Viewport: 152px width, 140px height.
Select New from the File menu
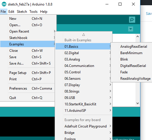pyautogui.click(x=28, y=19)
